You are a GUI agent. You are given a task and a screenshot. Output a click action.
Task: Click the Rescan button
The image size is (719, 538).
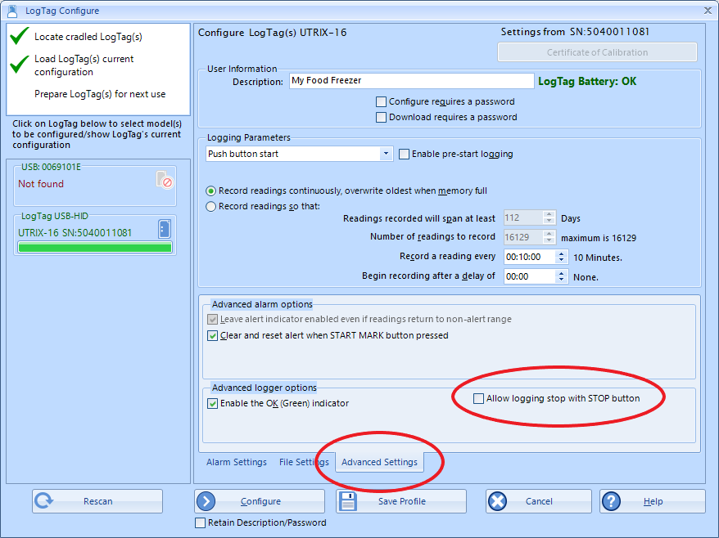click(x=97, y=501)
